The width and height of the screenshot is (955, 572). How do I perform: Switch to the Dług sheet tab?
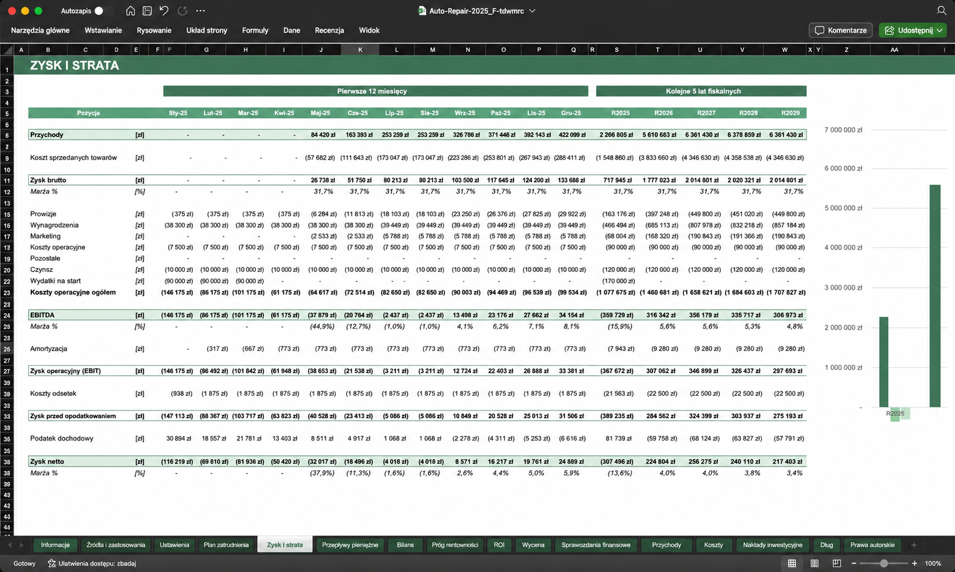[826, 545]
